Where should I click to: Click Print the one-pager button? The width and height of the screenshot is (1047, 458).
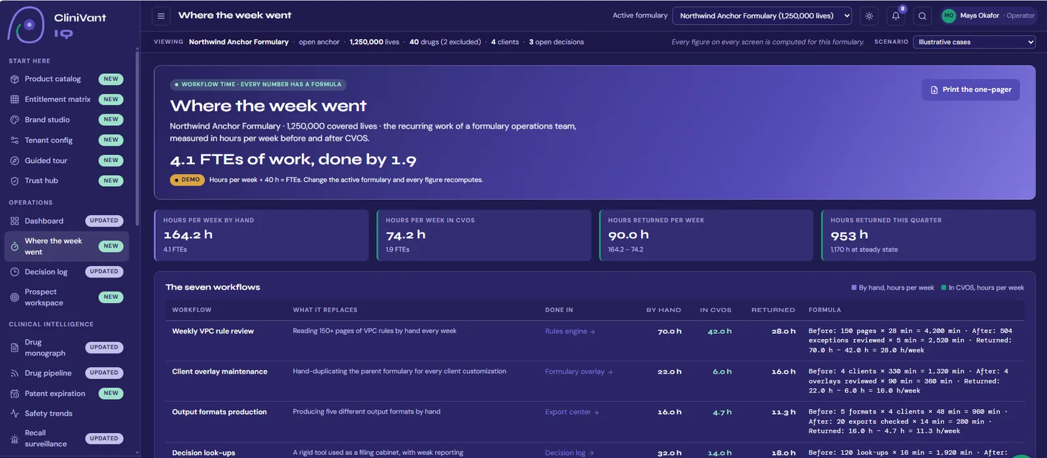click(x=970, y=90)
